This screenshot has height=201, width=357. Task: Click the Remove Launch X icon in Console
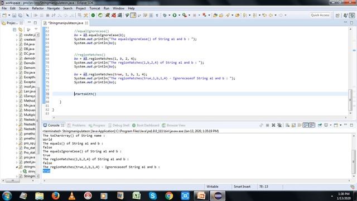(273, 125)
